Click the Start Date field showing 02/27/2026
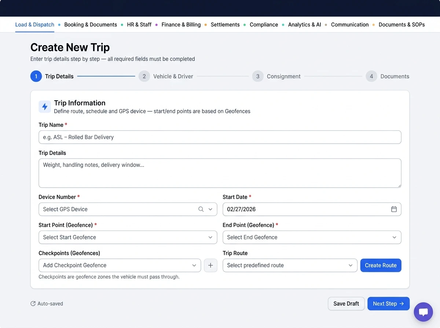 tap(312, 209)
